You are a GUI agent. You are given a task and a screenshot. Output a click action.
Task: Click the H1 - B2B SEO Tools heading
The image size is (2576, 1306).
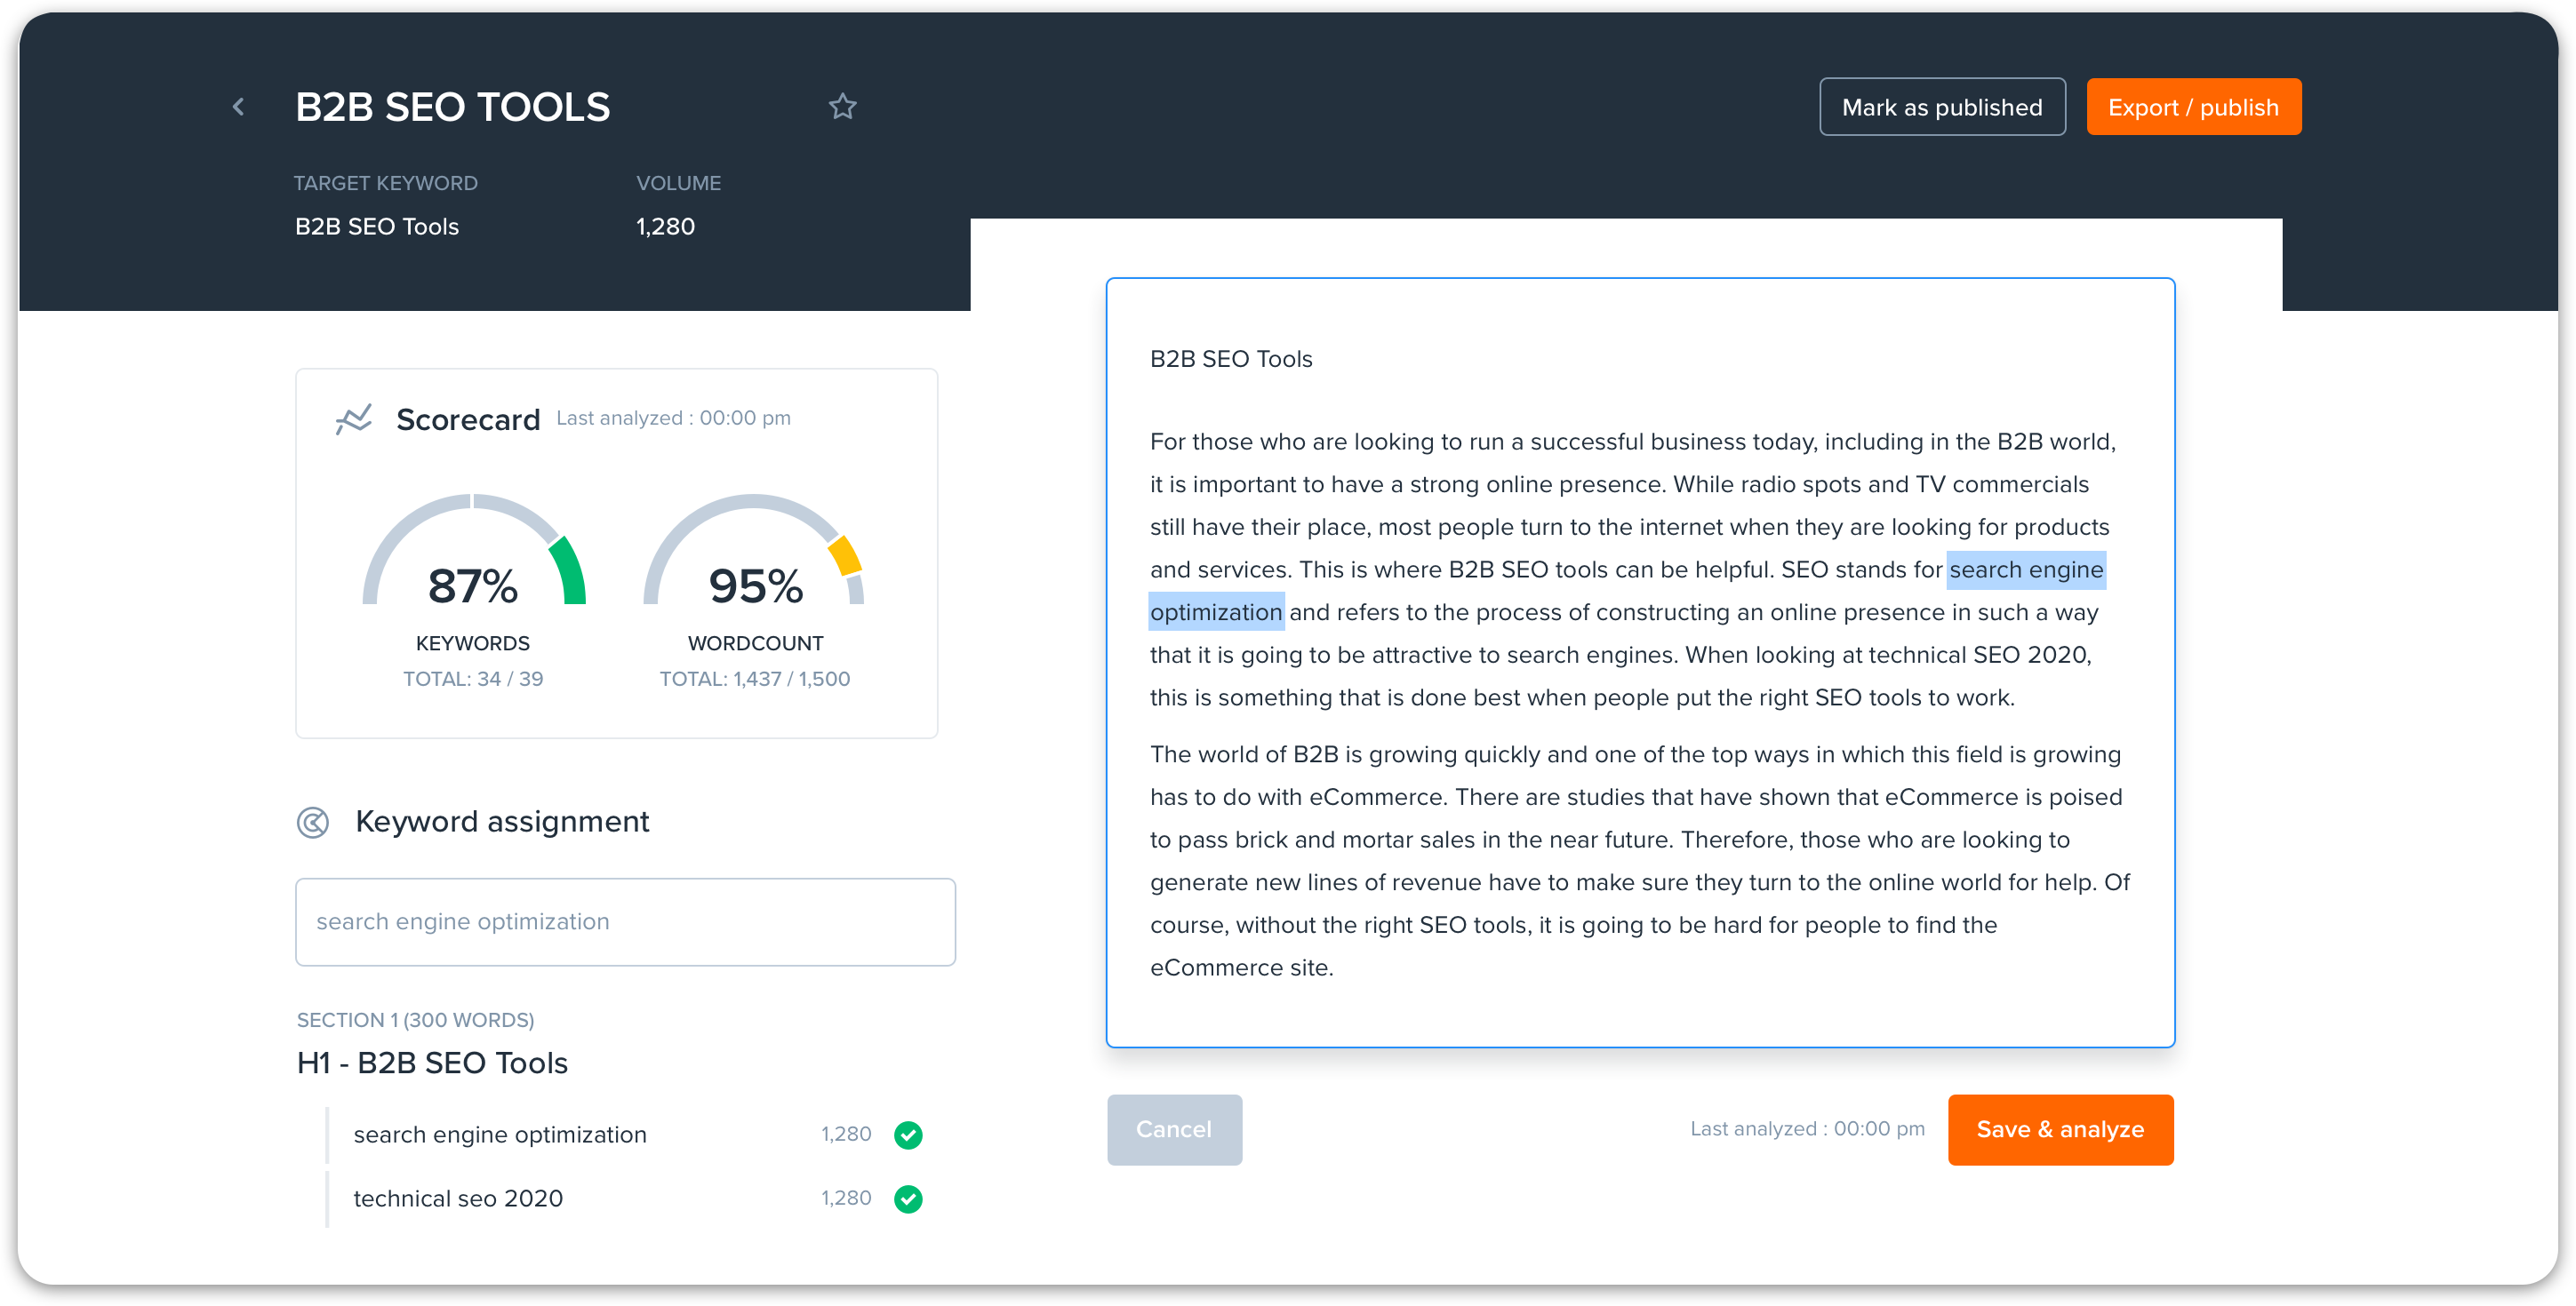point(432,1063)
